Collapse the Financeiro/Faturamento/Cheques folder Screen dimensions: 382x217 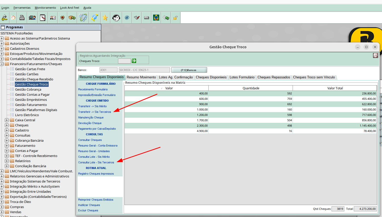pos(2,64)
